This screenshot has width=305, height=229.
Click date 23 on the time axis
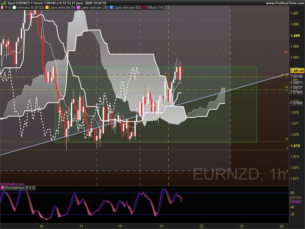point(241,226)
